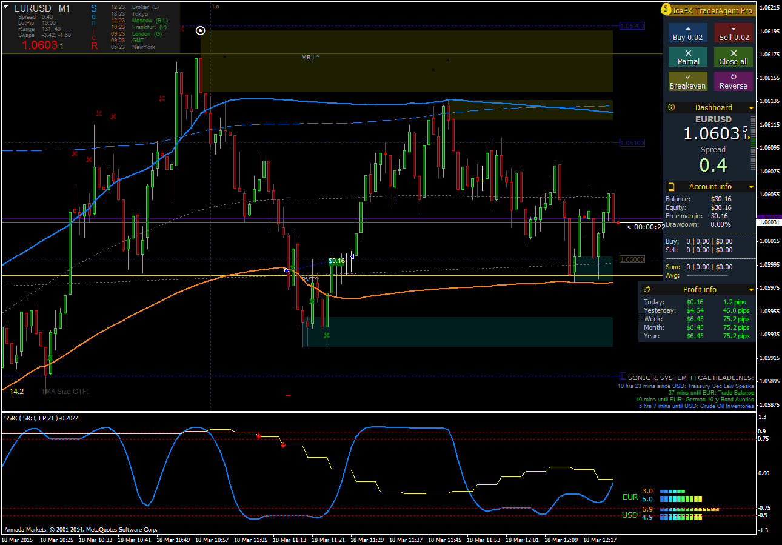This screenshot has height=545, width=782.
Task: Click the 1.06200 level label on chart
Action: [632, 26]
